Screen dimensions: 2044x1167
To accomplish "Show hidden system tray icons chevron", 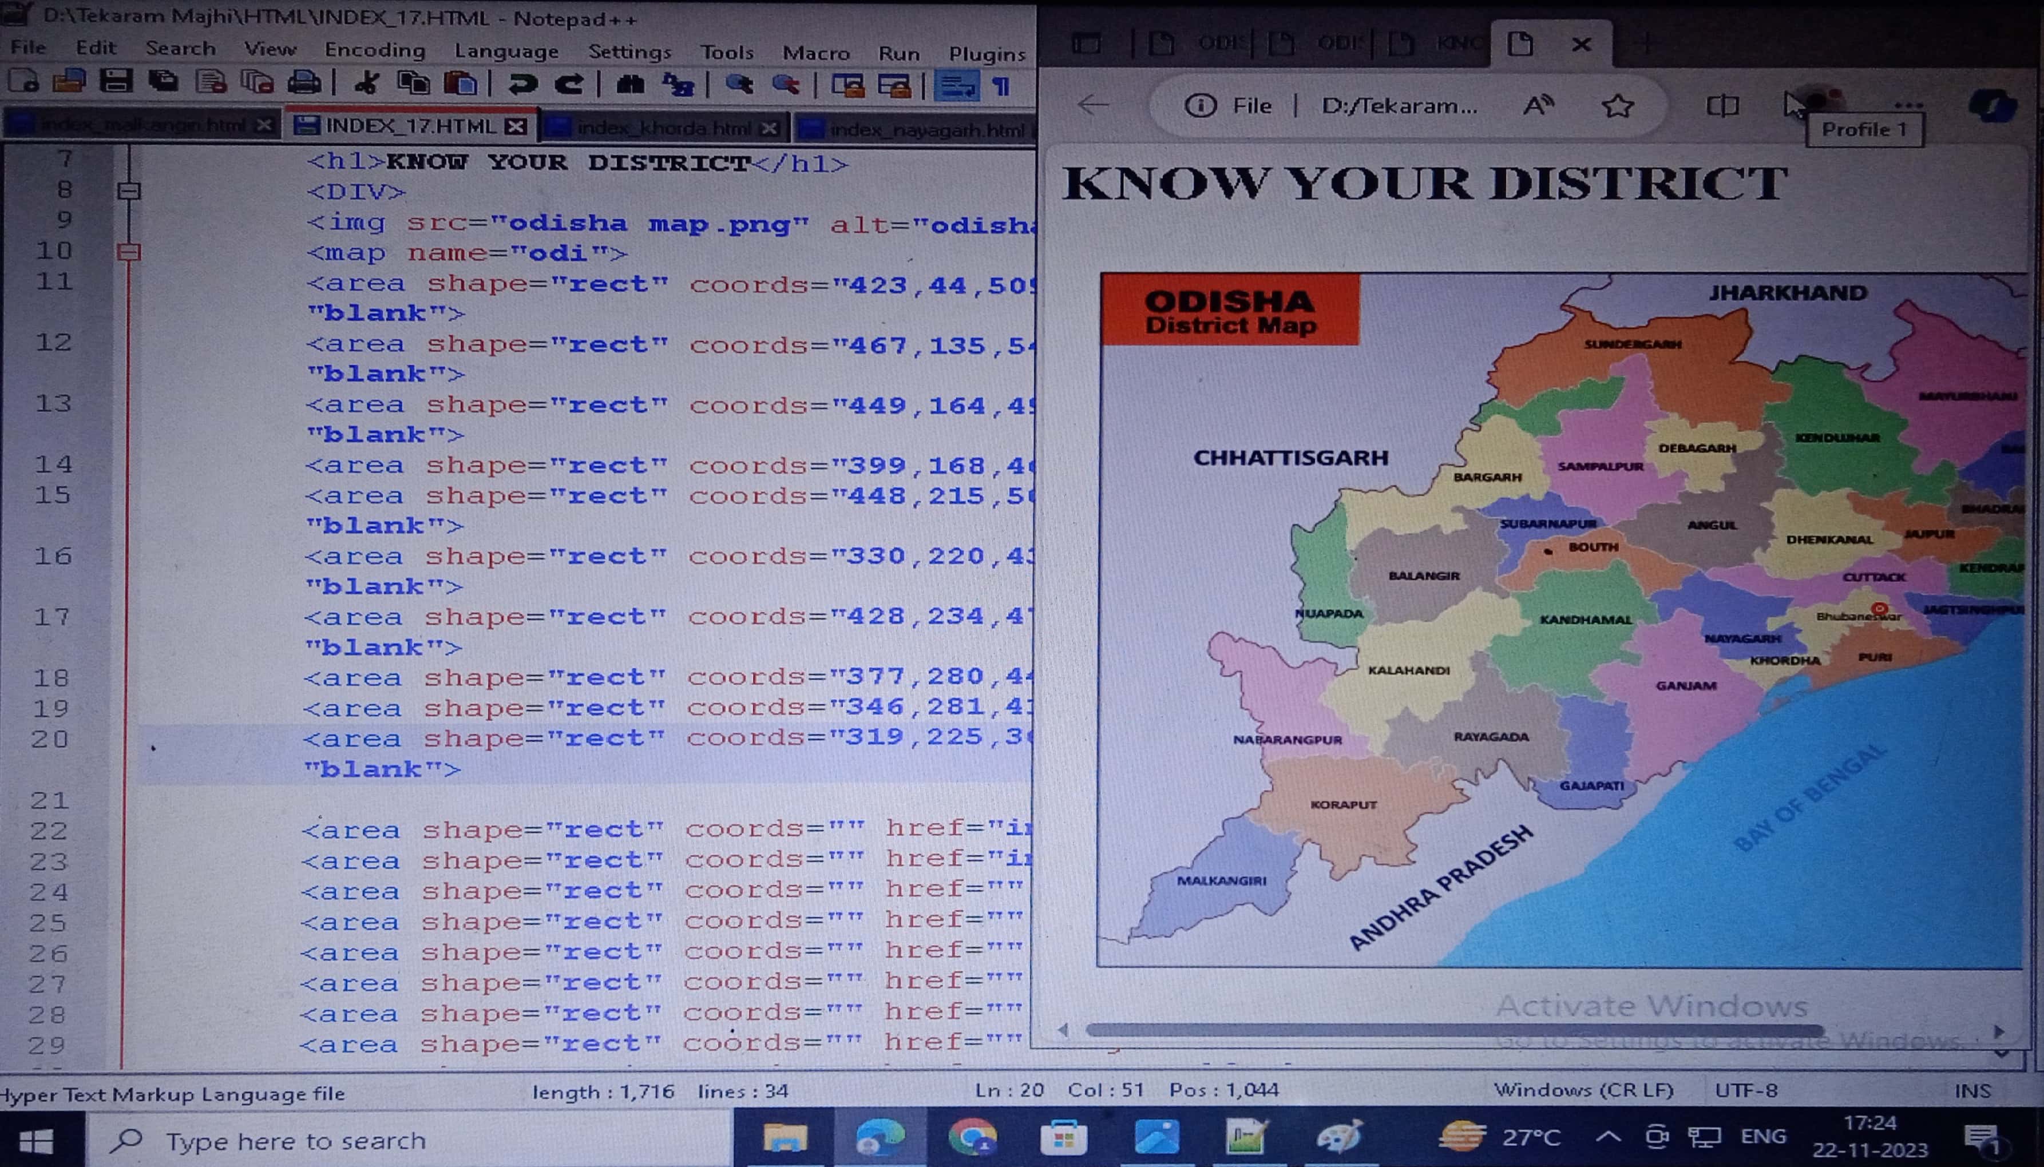I will pyautogui.click(x=1607, y=1137).
